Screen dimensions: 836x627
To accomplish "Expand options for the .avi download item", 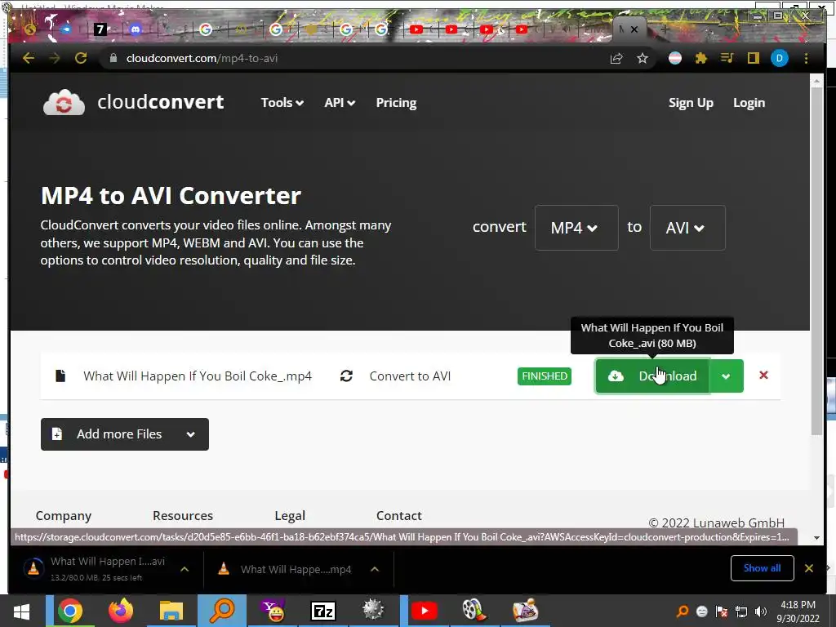I will click(x=185, y=569).
